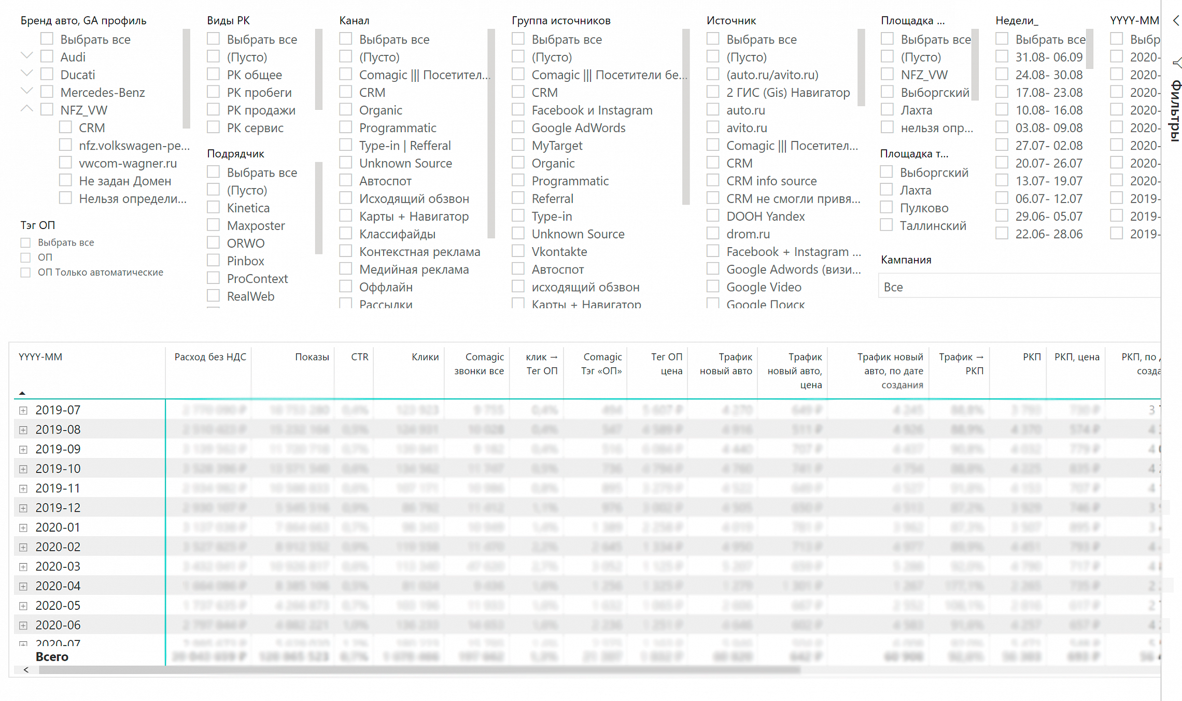This screenshot has width=1182, height=701.
Task: Sort by the Расход без НДС column header
Action: pos(210,357)
